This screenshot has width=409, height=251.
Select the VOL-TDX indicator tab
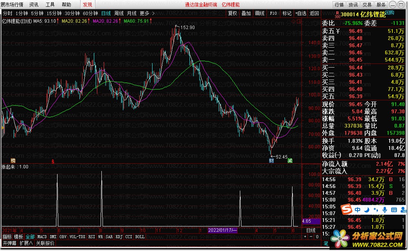click(77, 237)
